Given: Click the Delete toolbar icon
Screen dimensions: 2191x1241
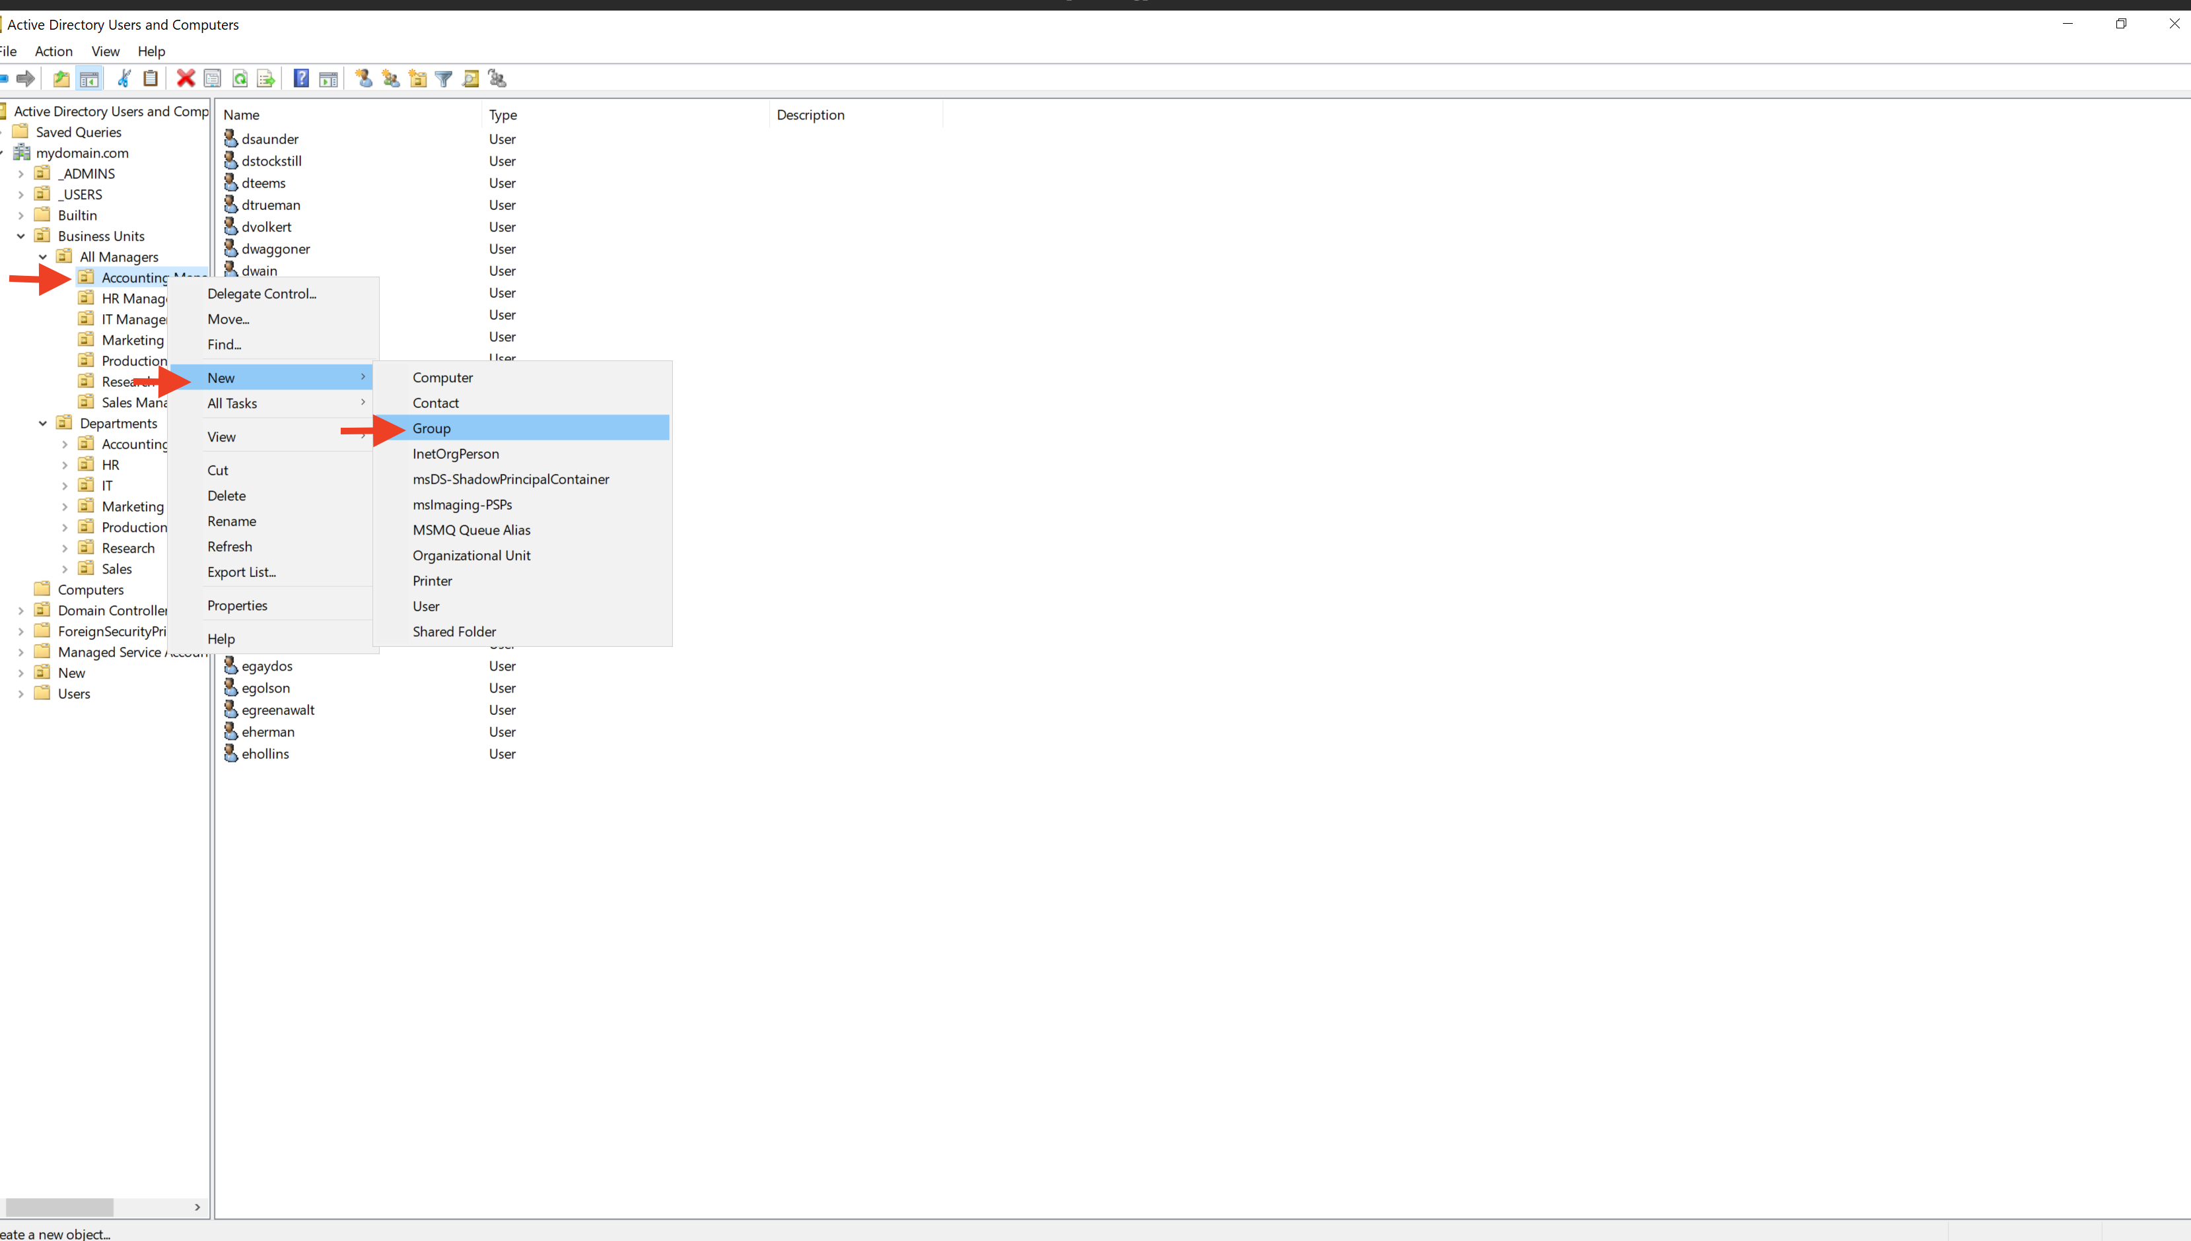Looking at the screenshot, I should coord(186,79).
